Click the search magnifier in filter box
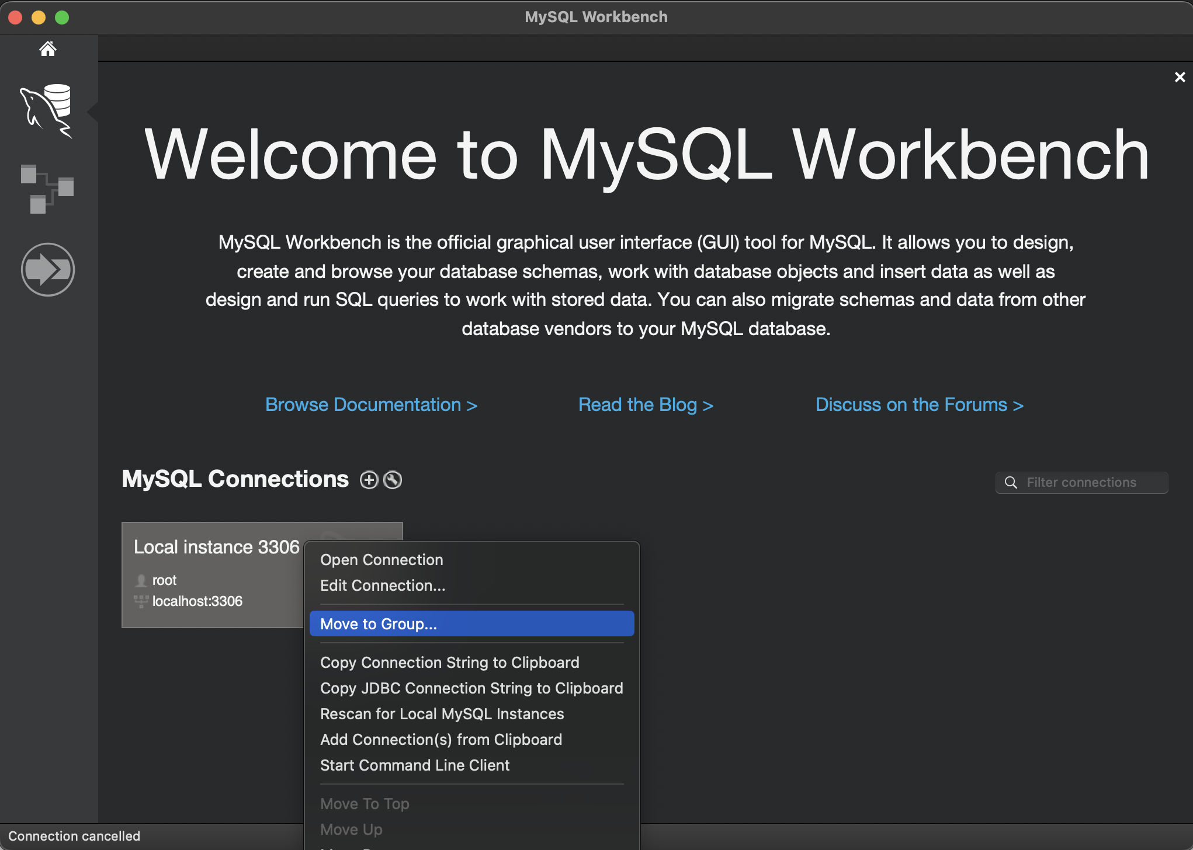Screen dimensions: 1193x850 1011,482
